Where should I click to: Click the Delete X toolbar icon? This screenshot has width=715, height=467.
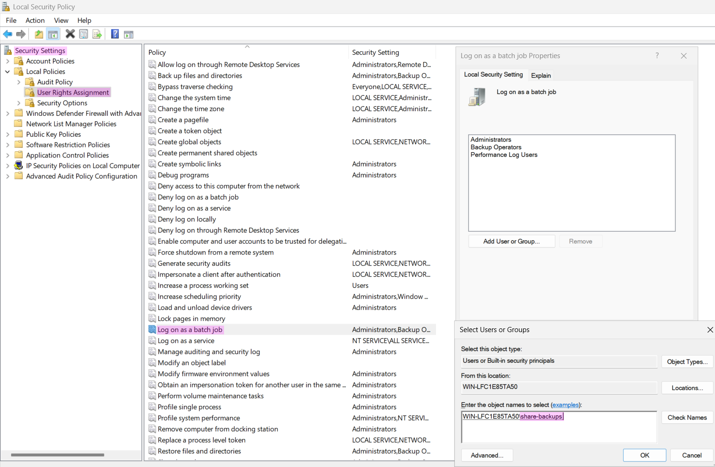click(70, 34)
